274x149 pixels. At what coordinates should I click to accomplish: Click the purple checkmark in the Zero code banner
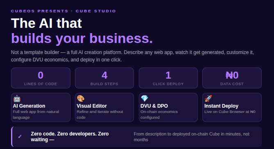click(x=20, y=136)
